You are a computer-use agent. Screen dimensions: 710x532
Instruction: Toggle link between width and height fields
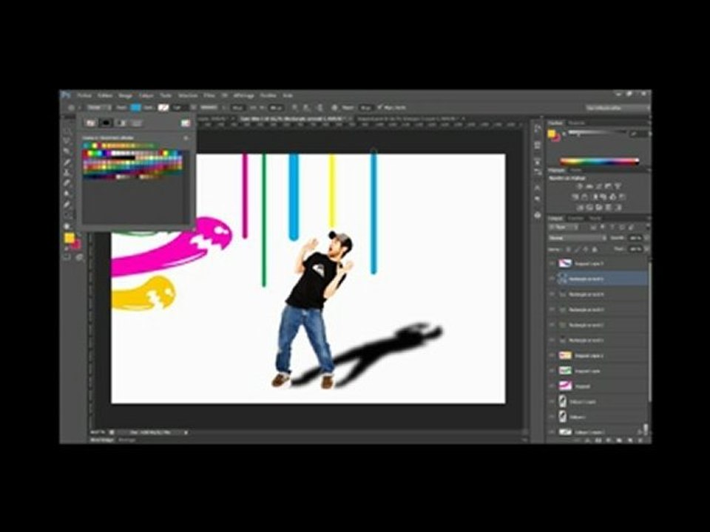(253, 108)
